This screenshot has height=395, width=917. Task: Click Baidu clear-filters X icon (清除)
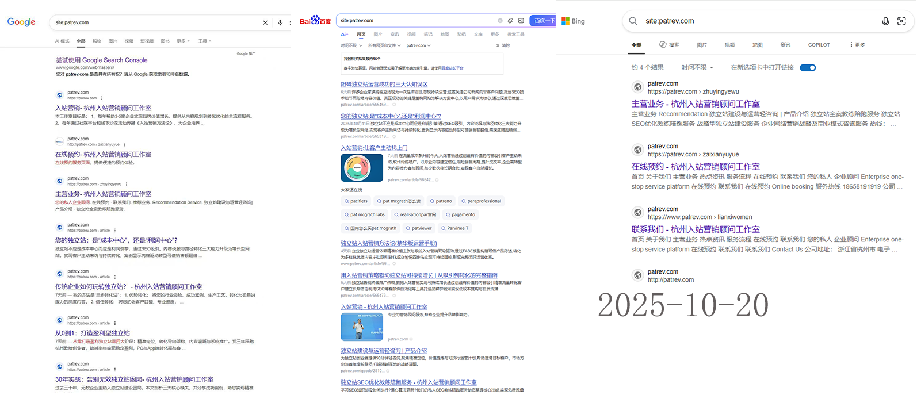coord(498,45)
